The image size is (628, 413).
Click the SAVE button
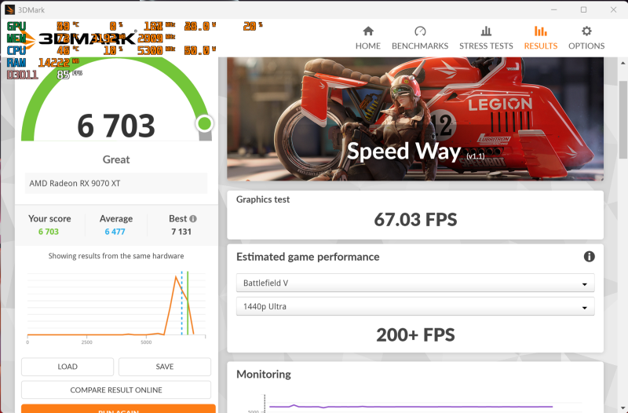pyautogui.click(x=165, y=367)
